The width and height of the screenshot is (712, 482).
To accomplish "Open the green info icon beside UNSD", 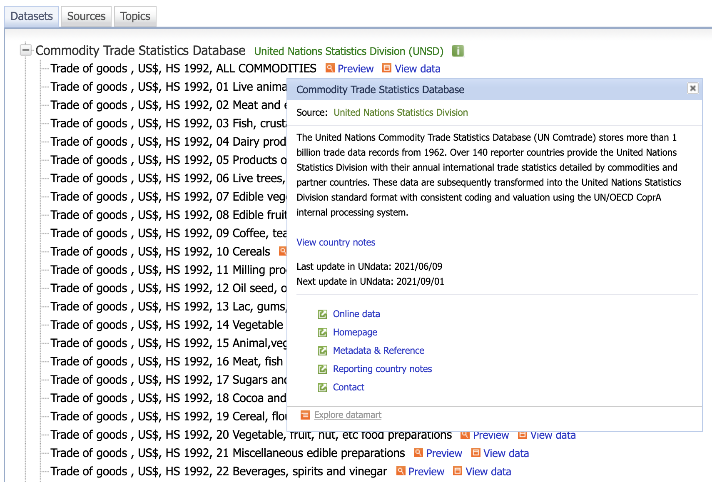I will tap(458, 51).
